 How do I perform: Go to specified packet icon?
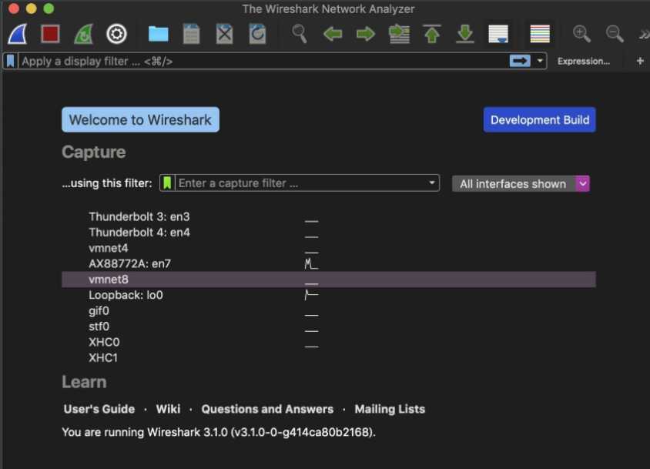399,34
